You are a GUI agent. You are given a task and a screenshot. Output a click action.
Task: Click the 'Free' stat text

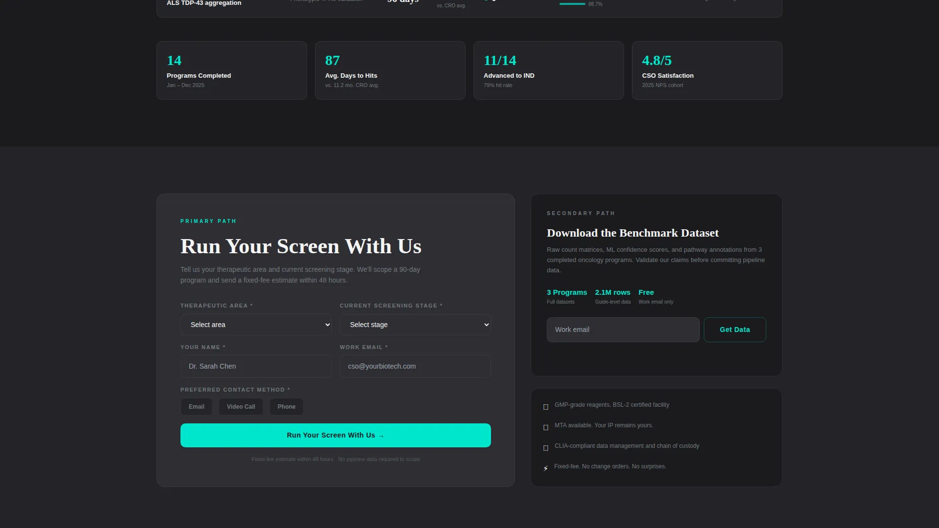(646, 292)
